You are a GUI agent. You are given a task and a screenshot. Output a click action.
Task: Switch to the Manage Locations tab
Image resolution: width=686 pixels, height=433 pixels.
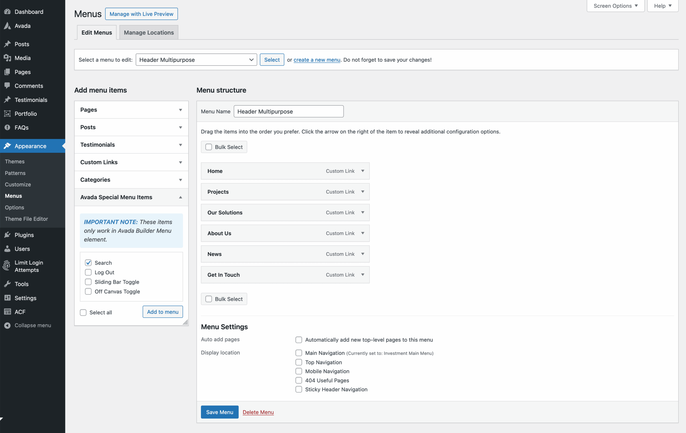coord(149,32)
